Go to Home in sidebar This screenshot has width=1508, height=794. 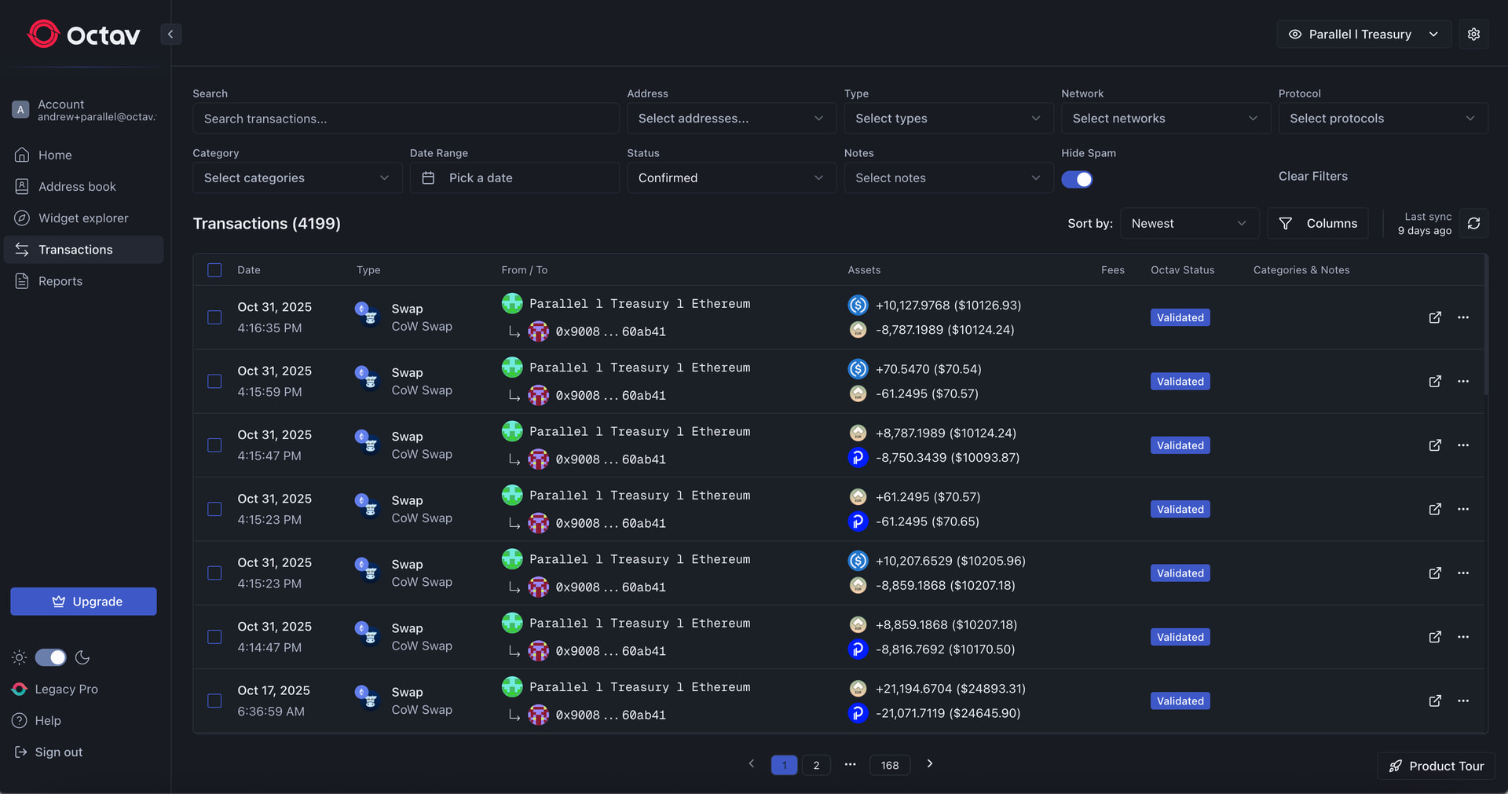click(x=84, y=156)
